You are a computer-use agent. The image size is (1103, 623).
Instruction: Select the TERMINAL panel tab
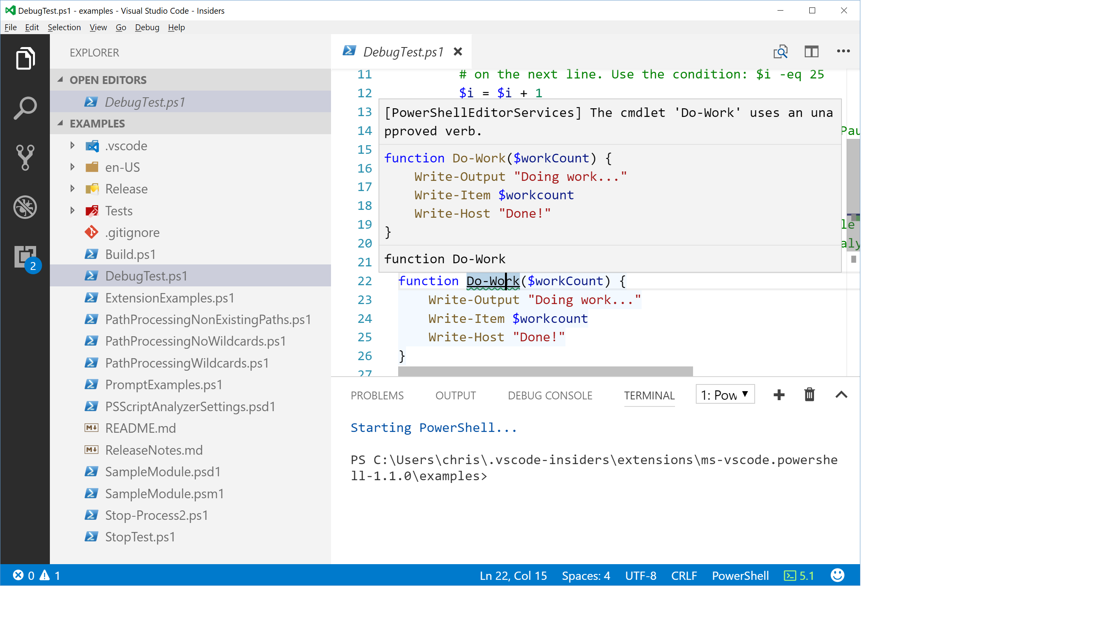coord(649,395)
